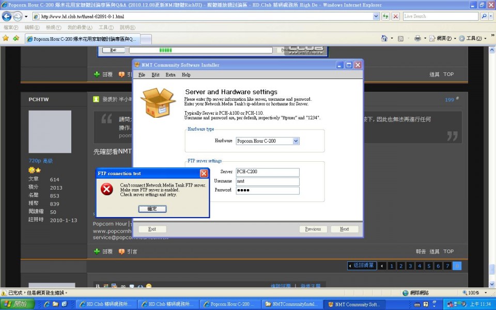Open the Page (網頁) toolbar menu
The image size is (496, 310).
click(443, 38)
